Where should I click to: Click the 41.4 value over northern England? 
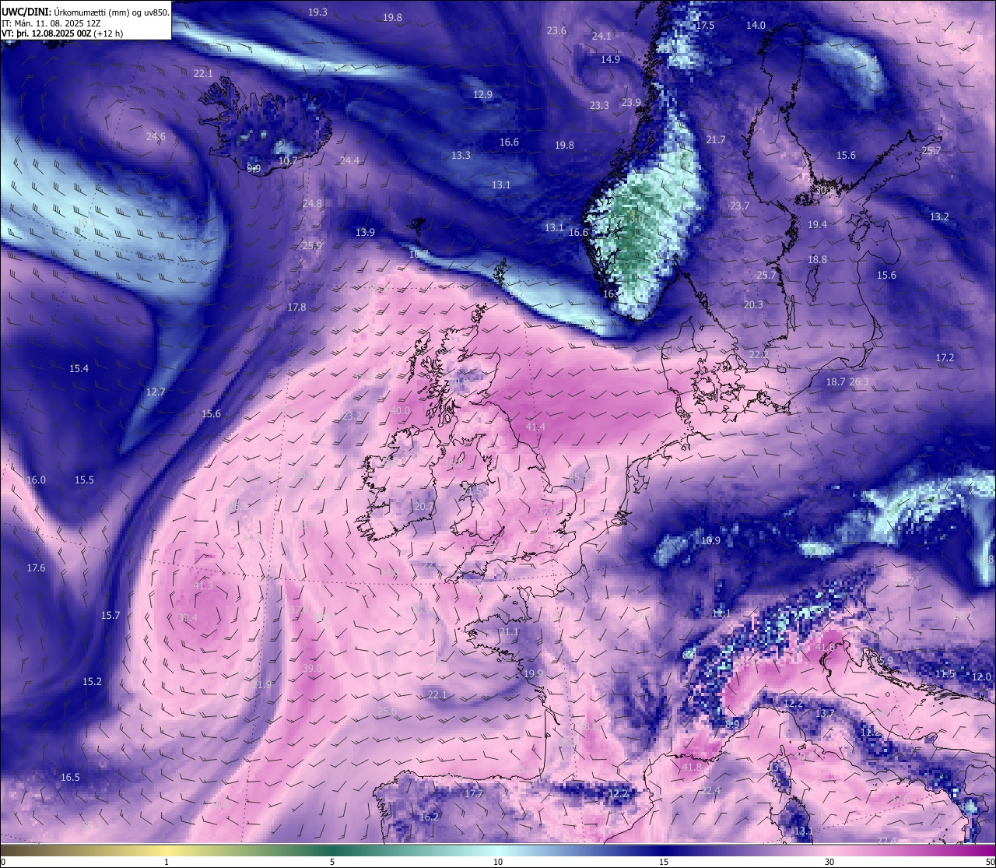tap(535, 427)
